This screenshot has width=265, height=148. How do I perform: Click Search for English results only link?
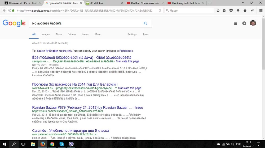coord(54,51)
